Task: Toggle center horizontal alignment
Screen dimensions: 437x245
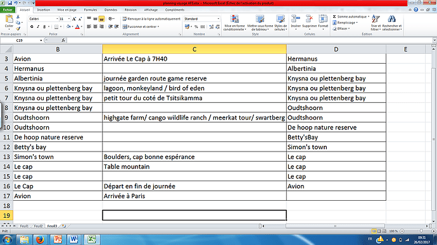Action: 95,27
